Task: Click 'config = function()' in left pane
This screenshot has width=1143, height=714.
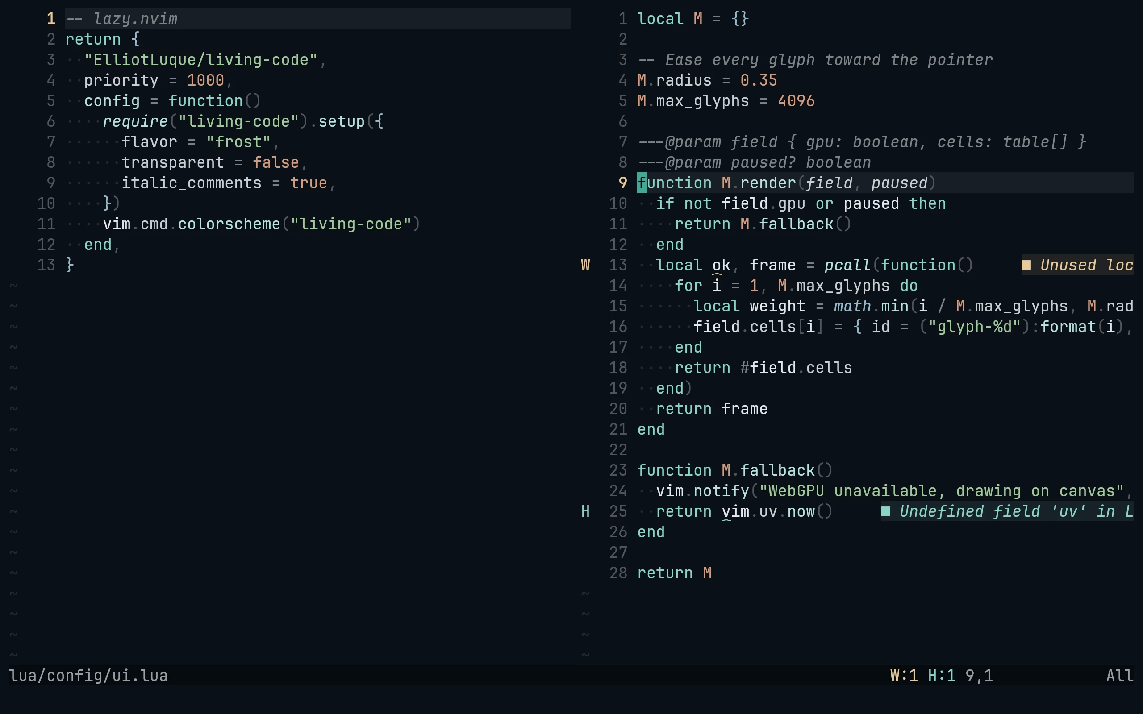Action: (x=172, y=100)
